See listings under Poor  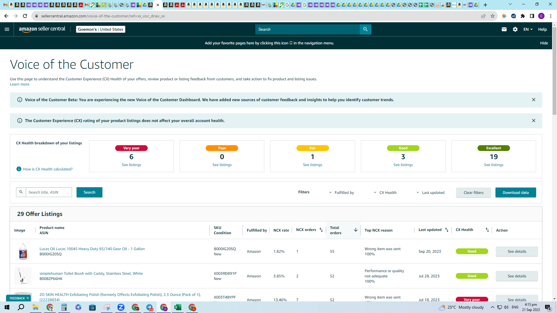[x=222, y=165]
